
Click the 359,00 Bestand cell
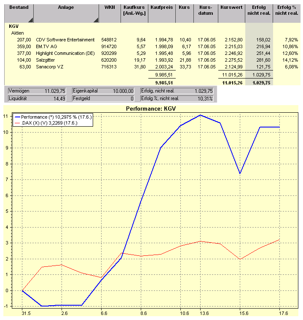pyautogui.click(x=24, y=46)
